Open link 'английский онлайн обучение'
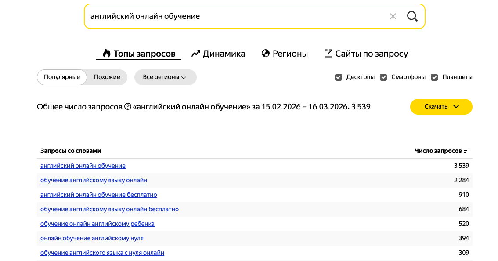 click(x=83, y=166)
